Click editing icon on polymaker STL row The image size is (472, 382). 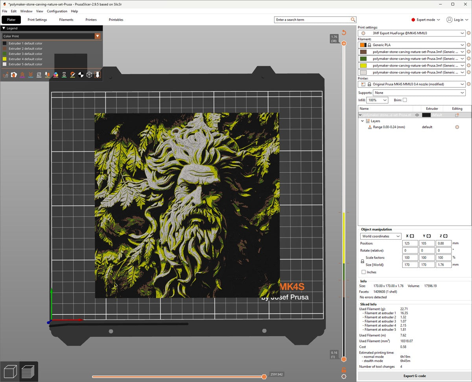(457, 115)
